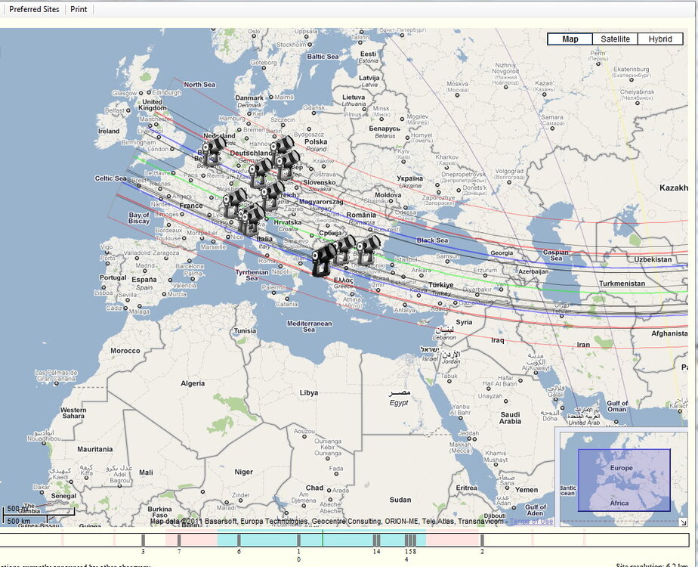
Task: Click the green center line on profile bar
Action: (323, 539)
